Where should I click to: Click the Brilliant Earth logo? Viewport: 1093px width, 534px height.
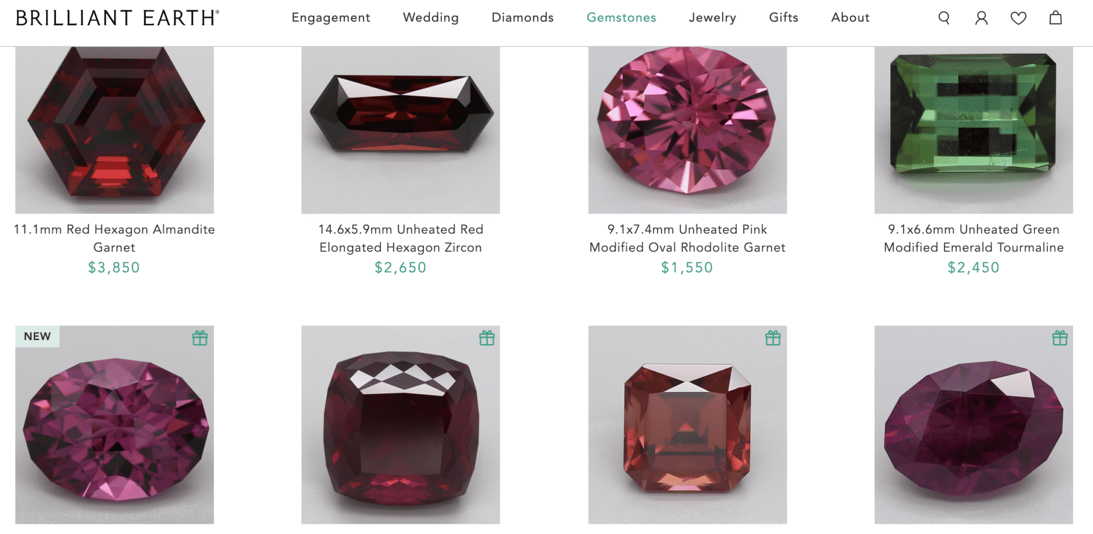(117, 18)
